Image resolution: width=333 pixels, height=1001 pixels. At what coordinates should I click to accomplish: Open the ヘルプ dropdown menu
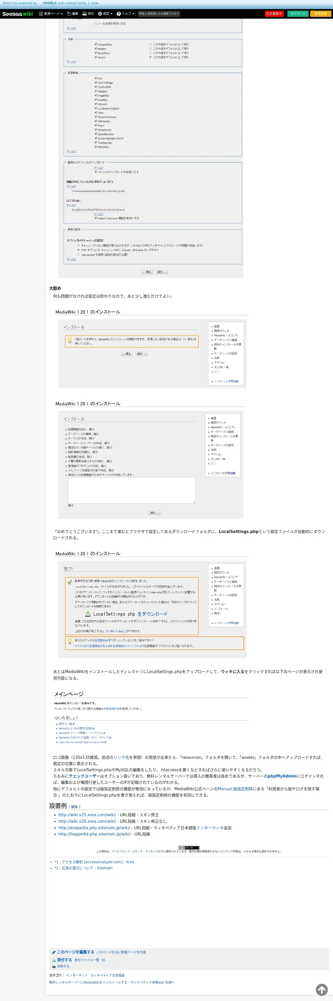pyautogui.click(x=125, y=14)
